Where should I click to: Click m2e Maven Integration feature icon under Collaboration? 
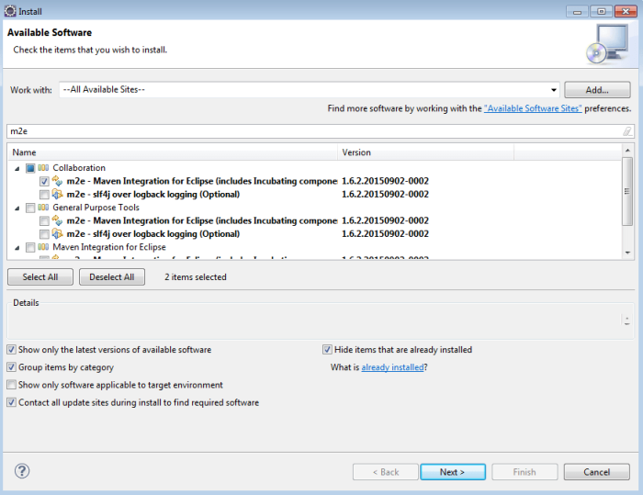point(57,182)
